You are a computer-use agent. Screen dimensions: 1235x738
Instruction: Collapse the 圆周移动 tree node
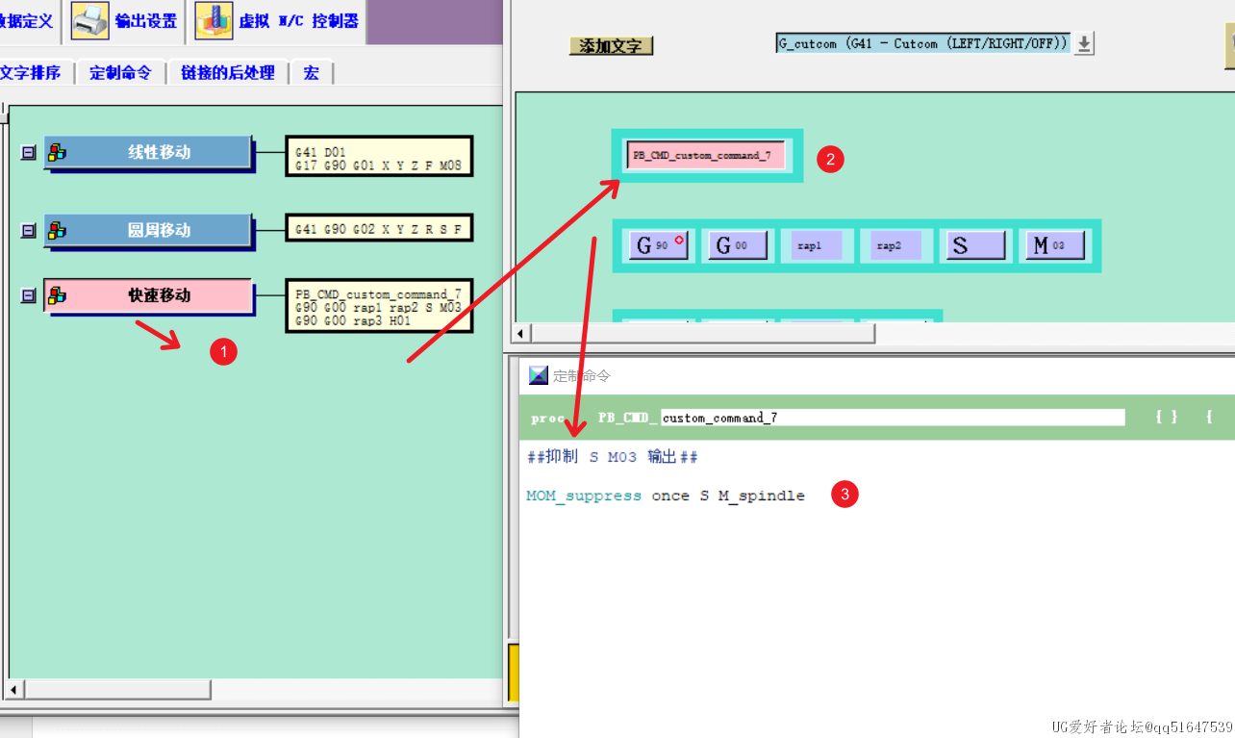pos(28,230)
